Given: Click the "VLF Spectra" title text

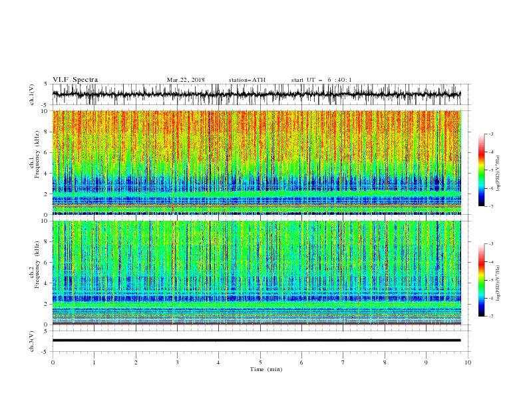Looking at the screenshot, I should pos(75,80).
